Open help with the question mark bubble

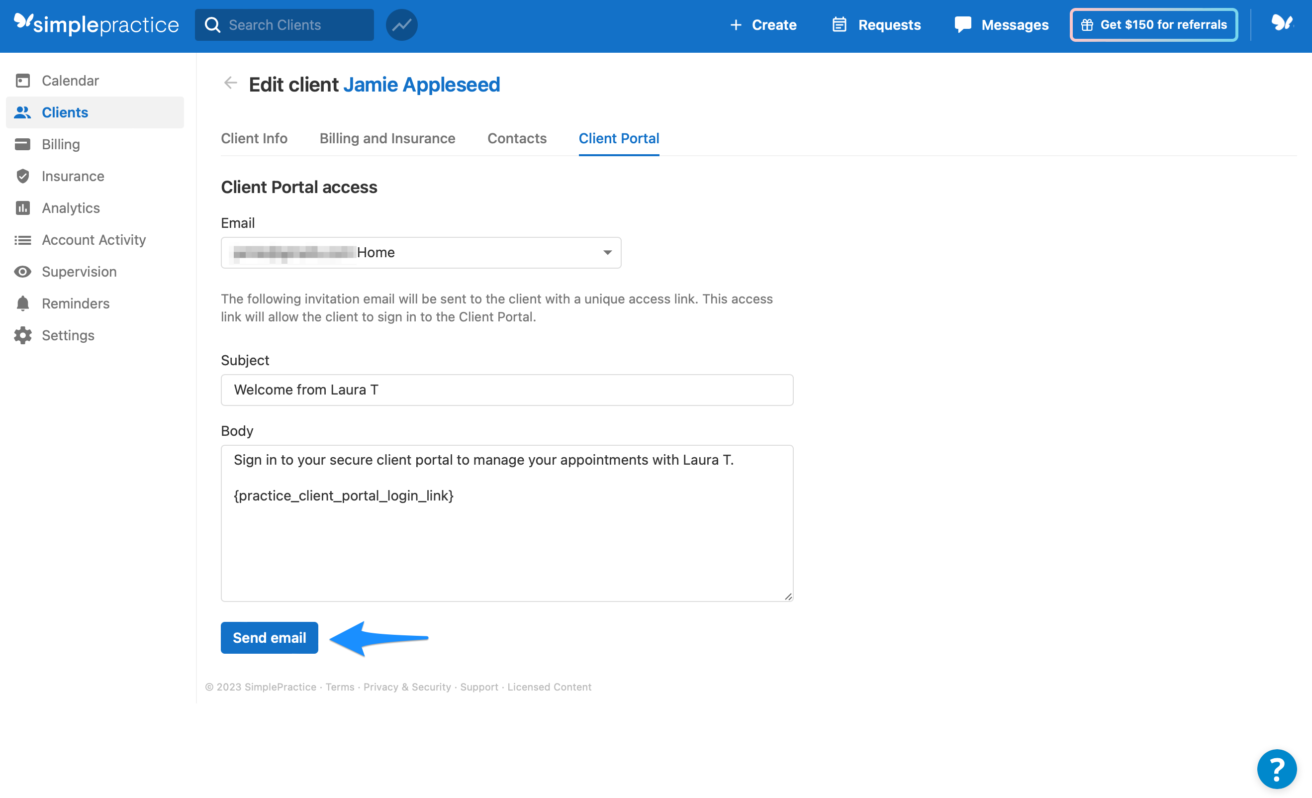coord(1276,769)
